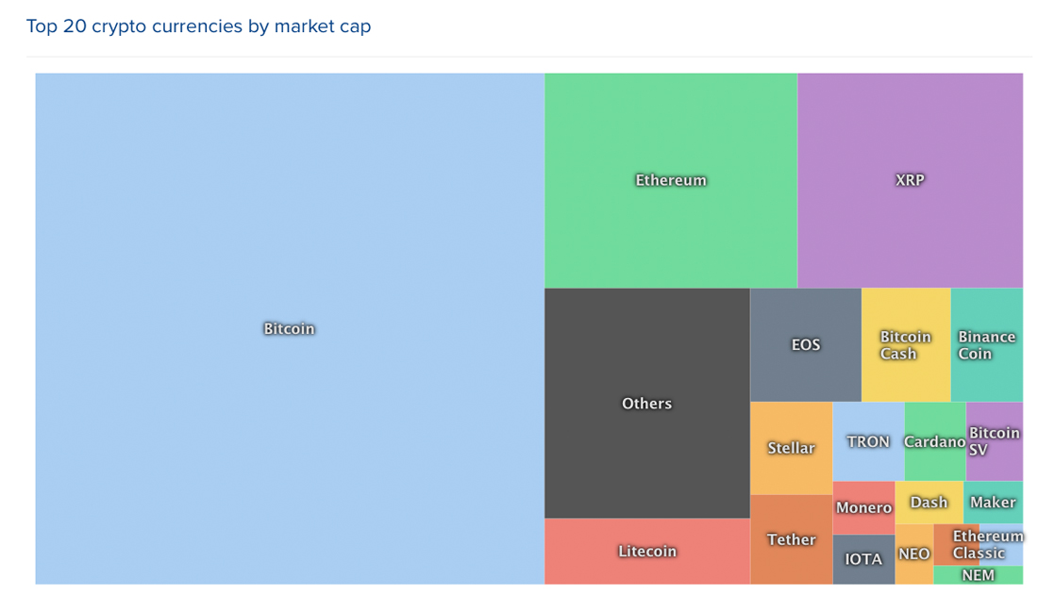This screenshot has width=1038, height=613.
Task: Select the dark Others block
Action: pos(646,403)
